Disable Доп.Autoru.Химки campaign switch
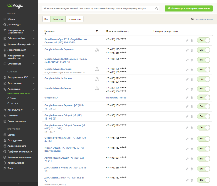217x186 pixels. (204, 180)
